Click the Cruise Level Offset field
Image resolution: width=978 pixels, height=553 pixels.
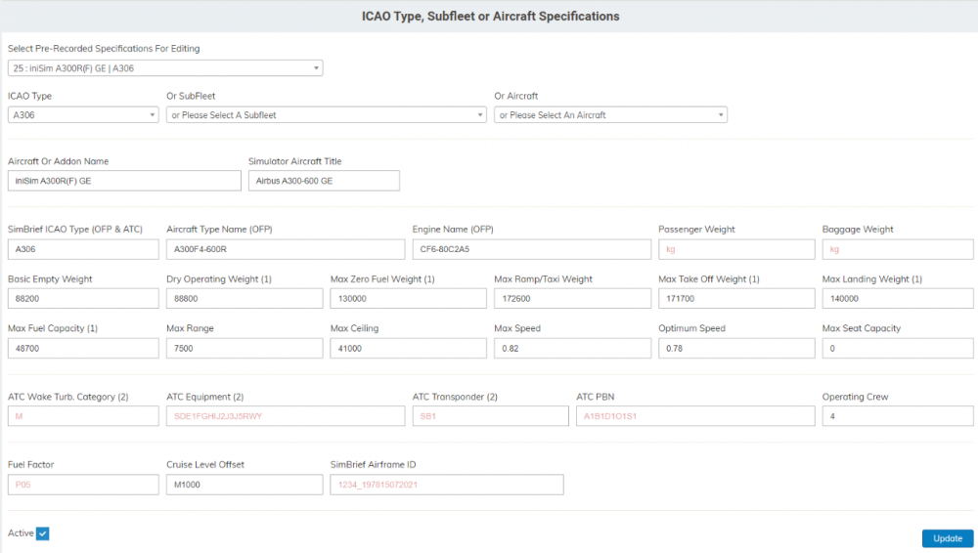pos(244,485)
